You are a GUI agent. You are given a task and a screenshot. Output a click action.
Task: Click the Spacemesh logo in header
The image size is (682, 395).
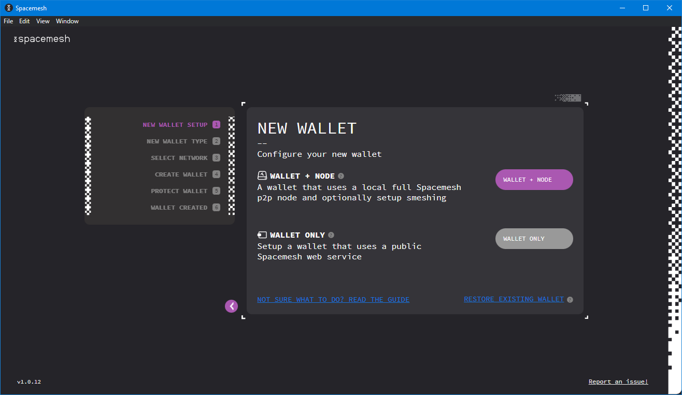click(x=41, y=39)
